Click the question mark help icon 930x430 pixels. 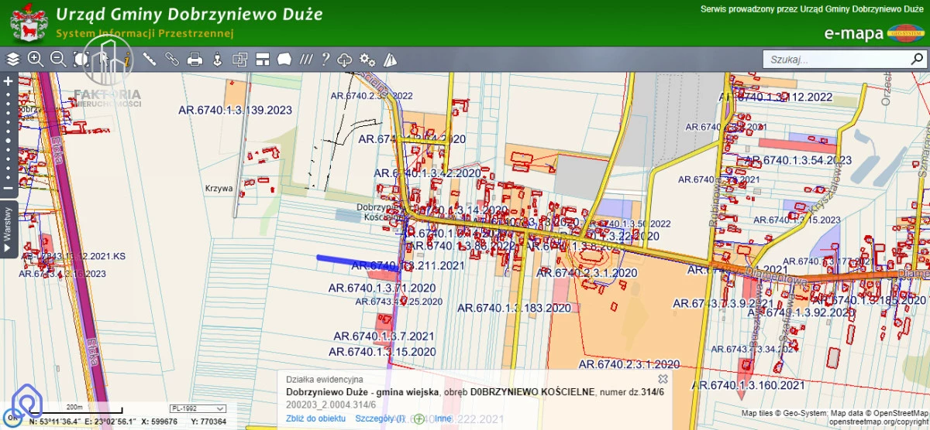(325, 59)
